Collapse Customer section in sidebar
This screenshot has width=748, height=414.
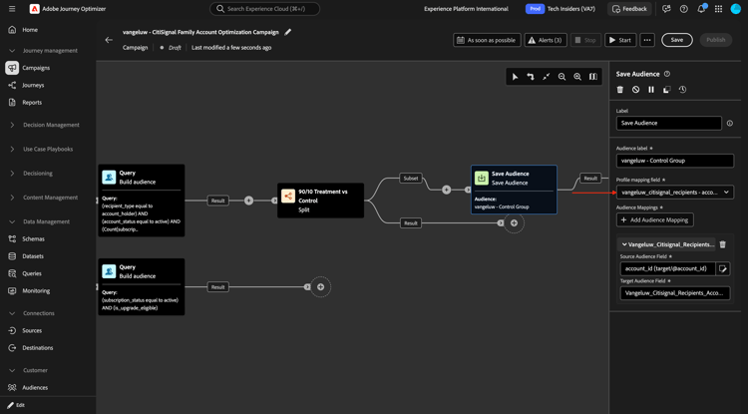tap(12, 370)
